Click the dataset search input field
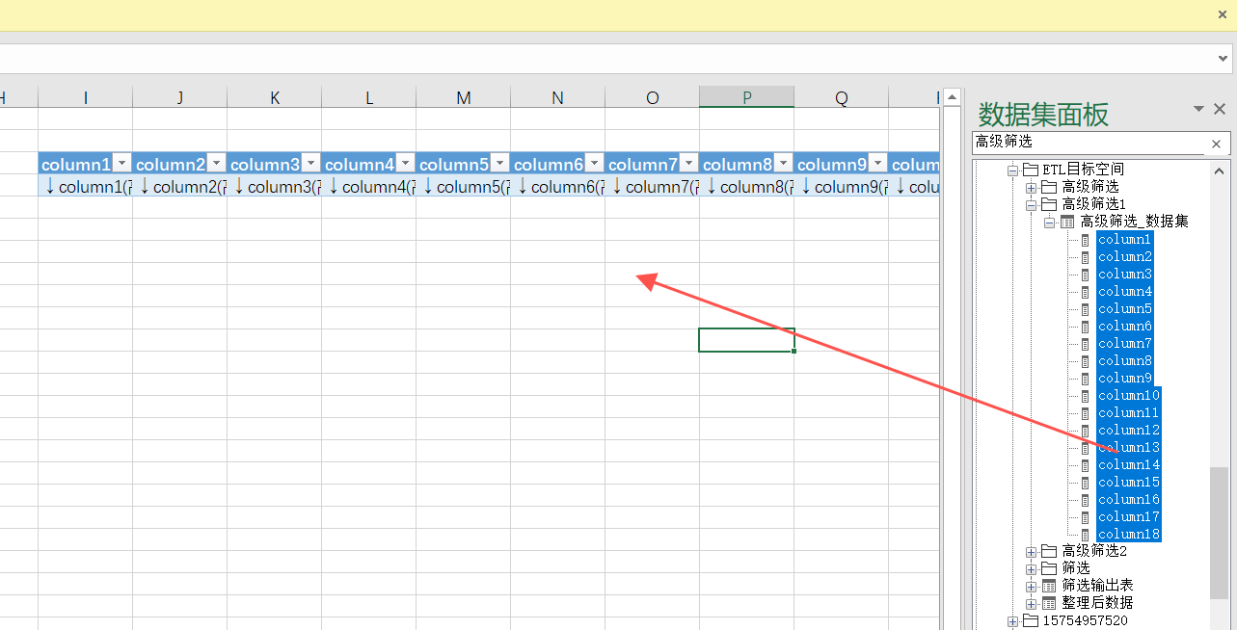Screen dimensions: 1237x630 (1087, 143)
